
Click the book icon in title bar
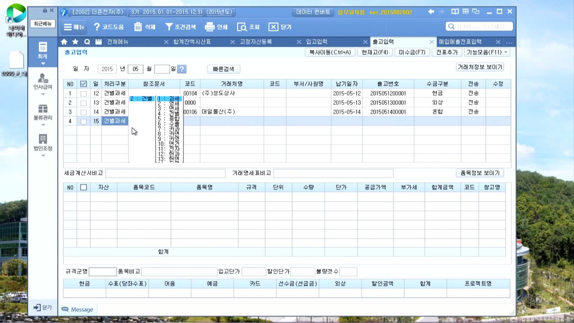(455, 12)
